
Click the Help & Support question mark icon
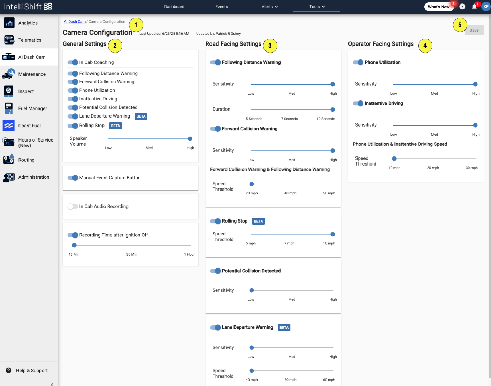pos(8,370)
